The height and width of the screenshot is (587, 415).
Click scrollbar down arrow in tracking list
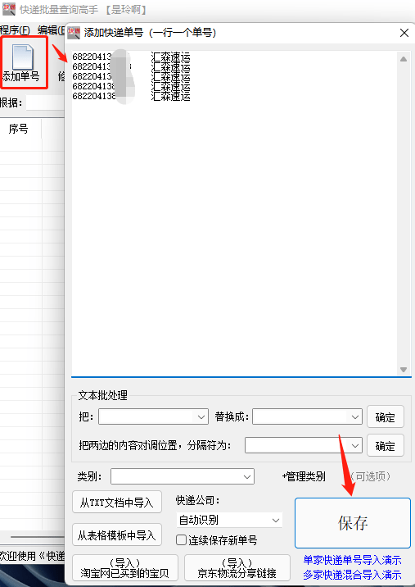coord(404,370)
